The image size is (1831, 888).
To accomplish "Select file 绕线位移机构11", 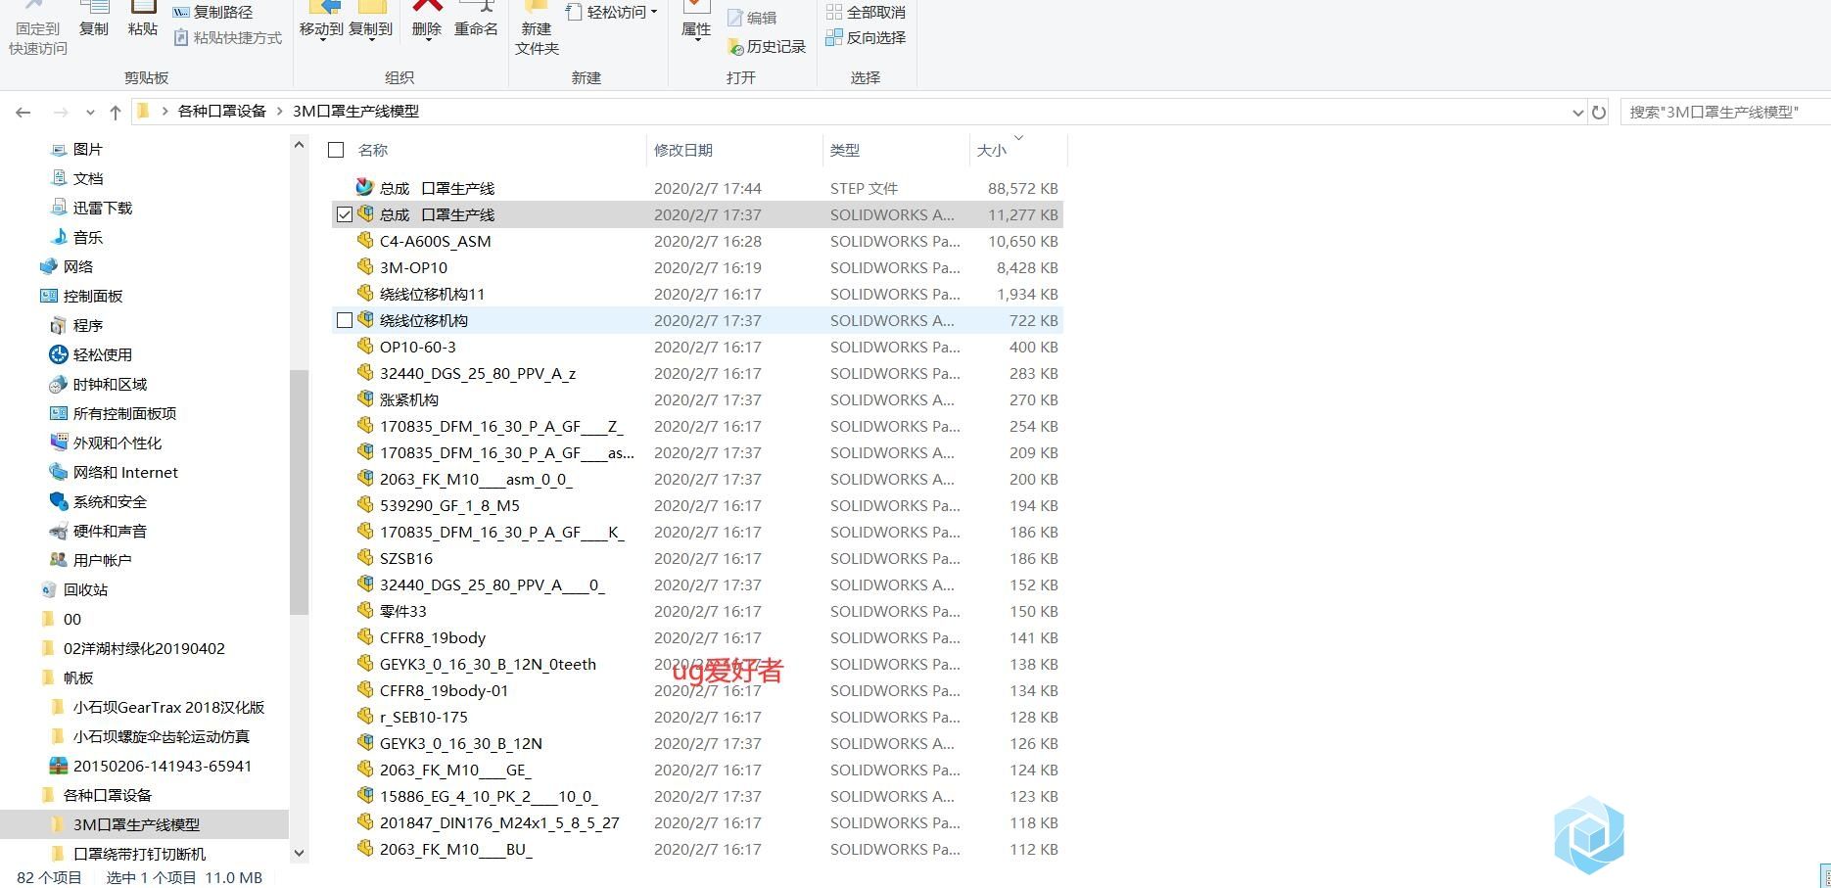I will click(432, 294).
